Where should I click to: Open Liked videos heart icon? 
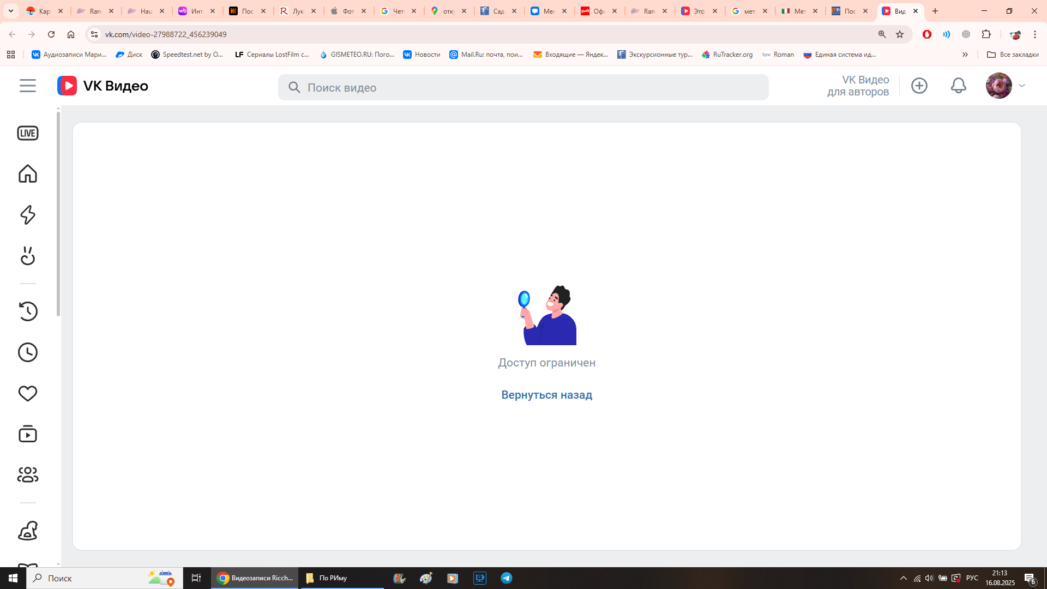[28, 393]
